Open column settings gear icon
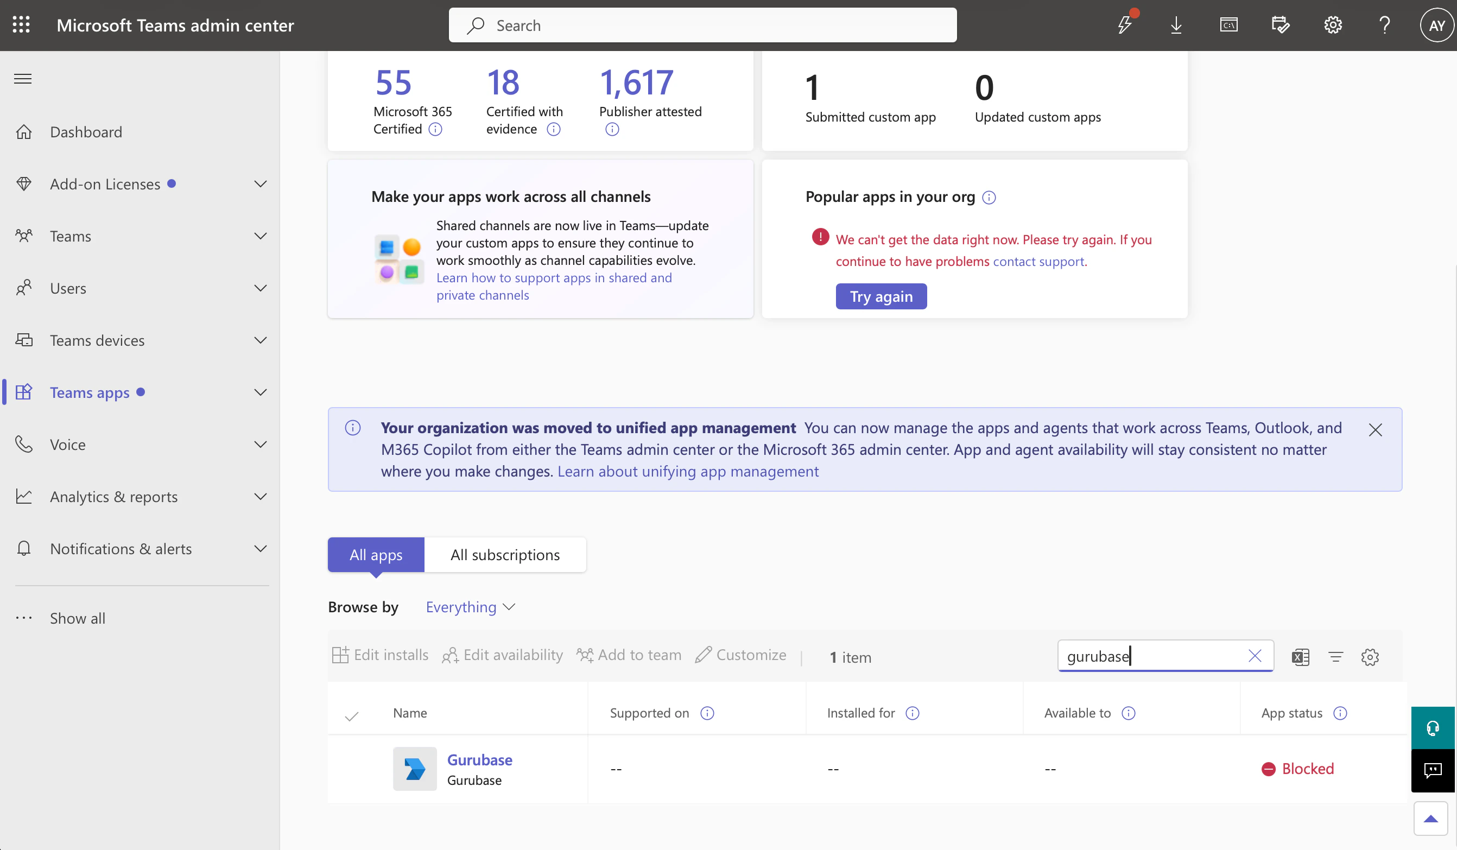The height and width of the screenshot is (850, 1457). click(1370, 657)
